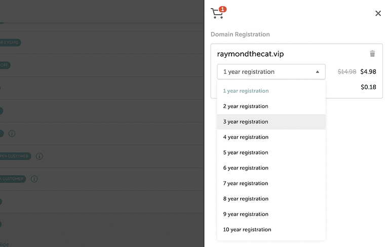Select 9 year registration

pos(246,214)
